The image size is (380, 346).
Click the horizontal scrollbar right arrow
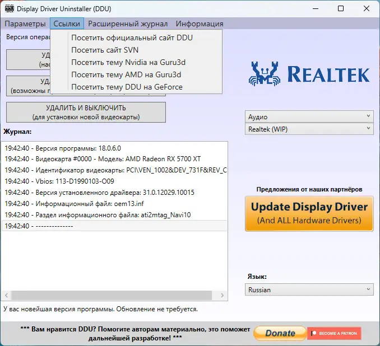click(x=222, y=295)
